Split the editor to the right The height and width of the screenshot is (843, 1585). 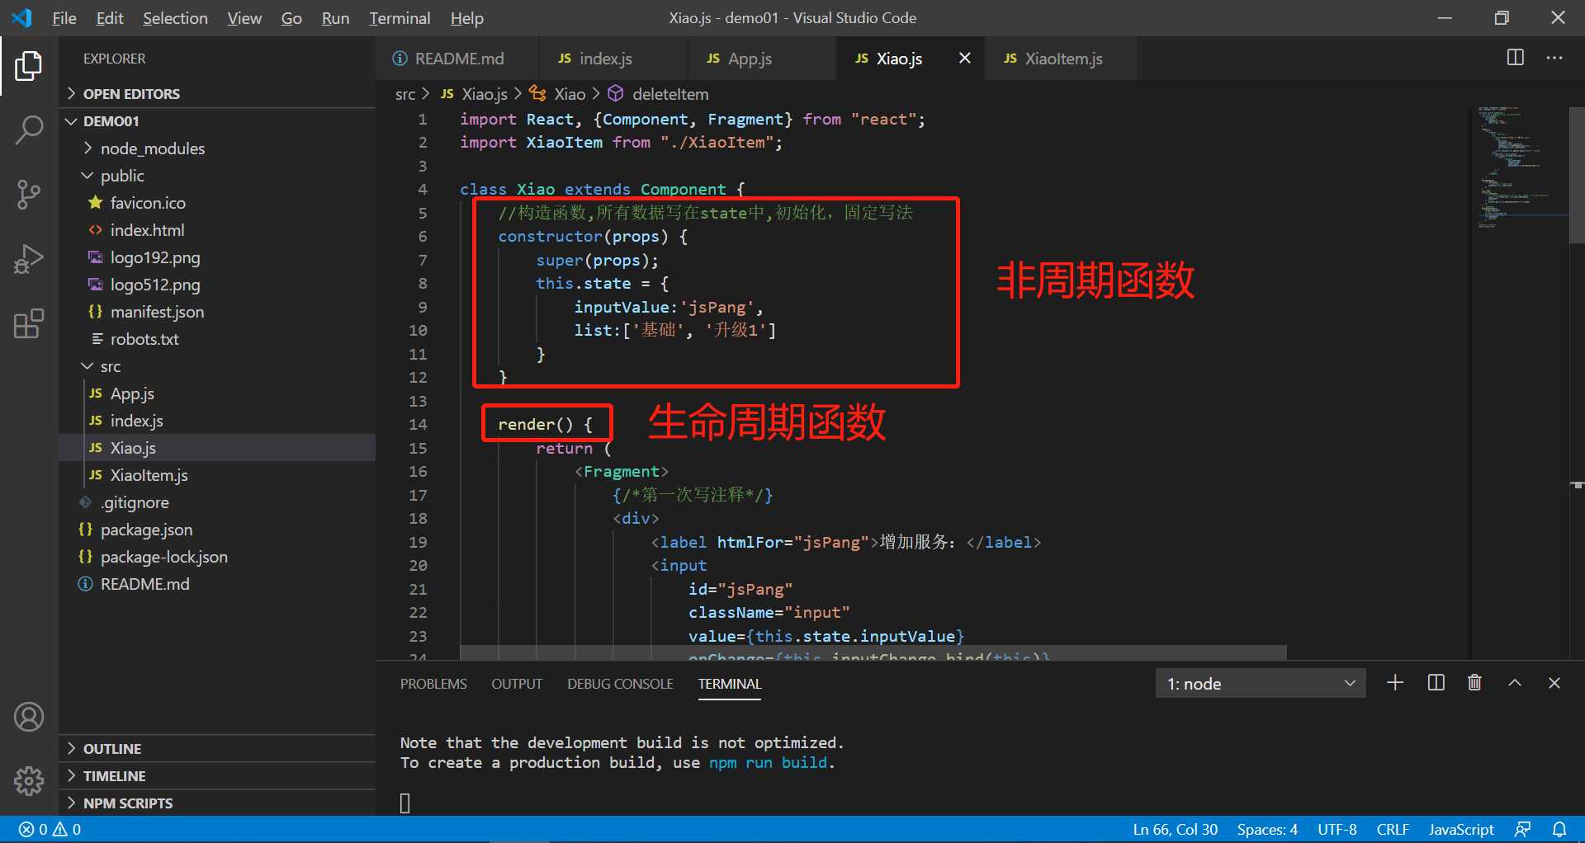click(1516, 58)
